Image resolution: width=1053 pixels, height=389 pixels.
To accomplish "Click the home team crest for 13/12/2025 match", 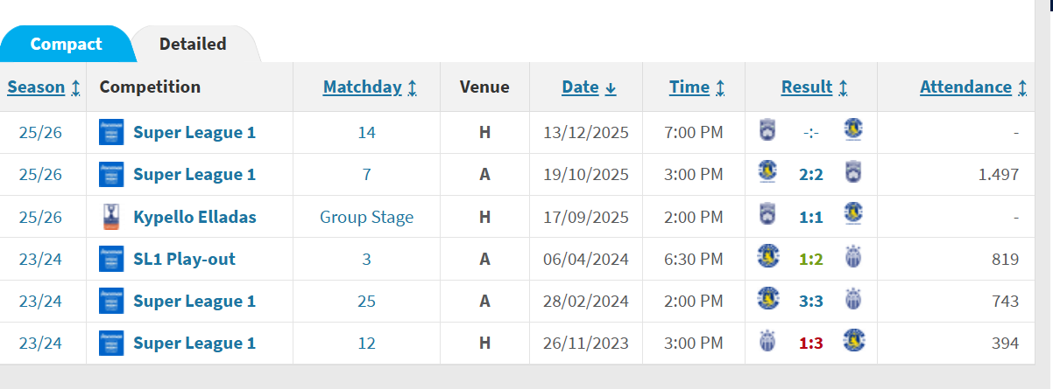I will coord(767,132).
